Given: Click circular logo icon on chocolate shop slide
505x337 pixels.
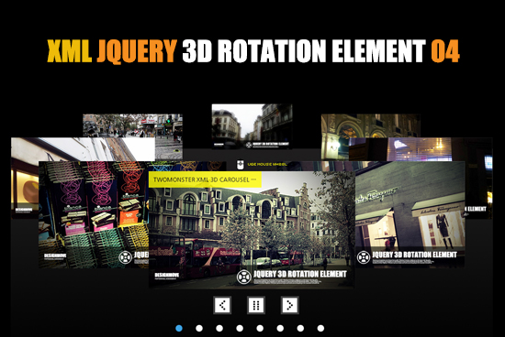Looking at the screenshot, I should pos(125,257).
